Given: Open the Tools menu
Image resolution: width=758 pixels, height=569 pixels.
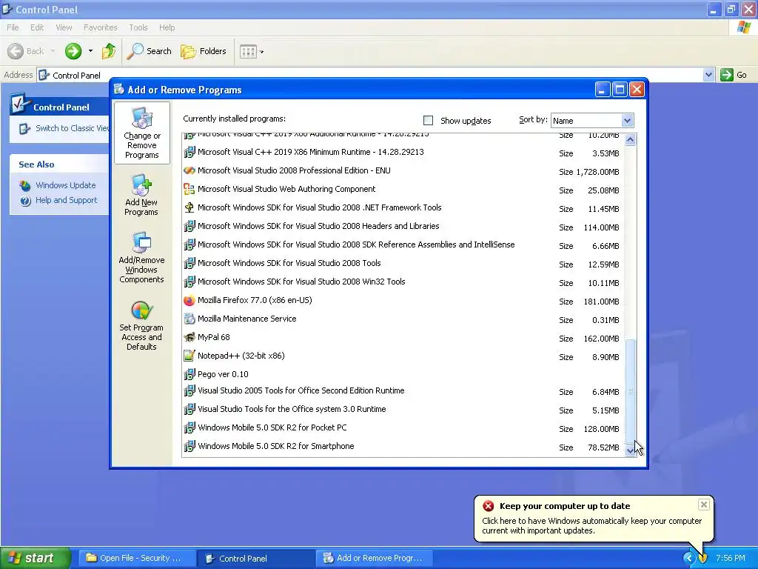Looking at the screenshot, I should (x=138, y=27).
